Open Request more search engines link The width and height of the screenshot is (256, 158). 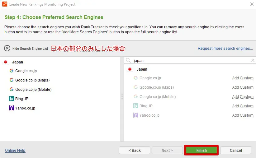click(x=225, y=49)
